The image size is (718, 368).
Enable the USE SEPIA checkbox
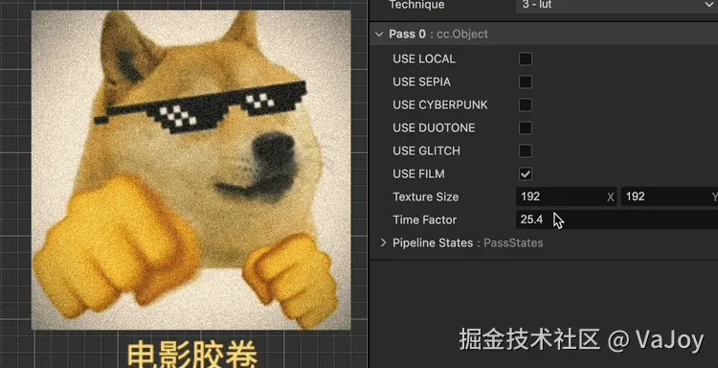pos(526,82)
